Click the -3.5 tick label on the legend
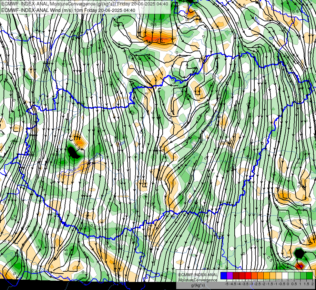Screen dimensions: 316x290 (x=245, y=284)
